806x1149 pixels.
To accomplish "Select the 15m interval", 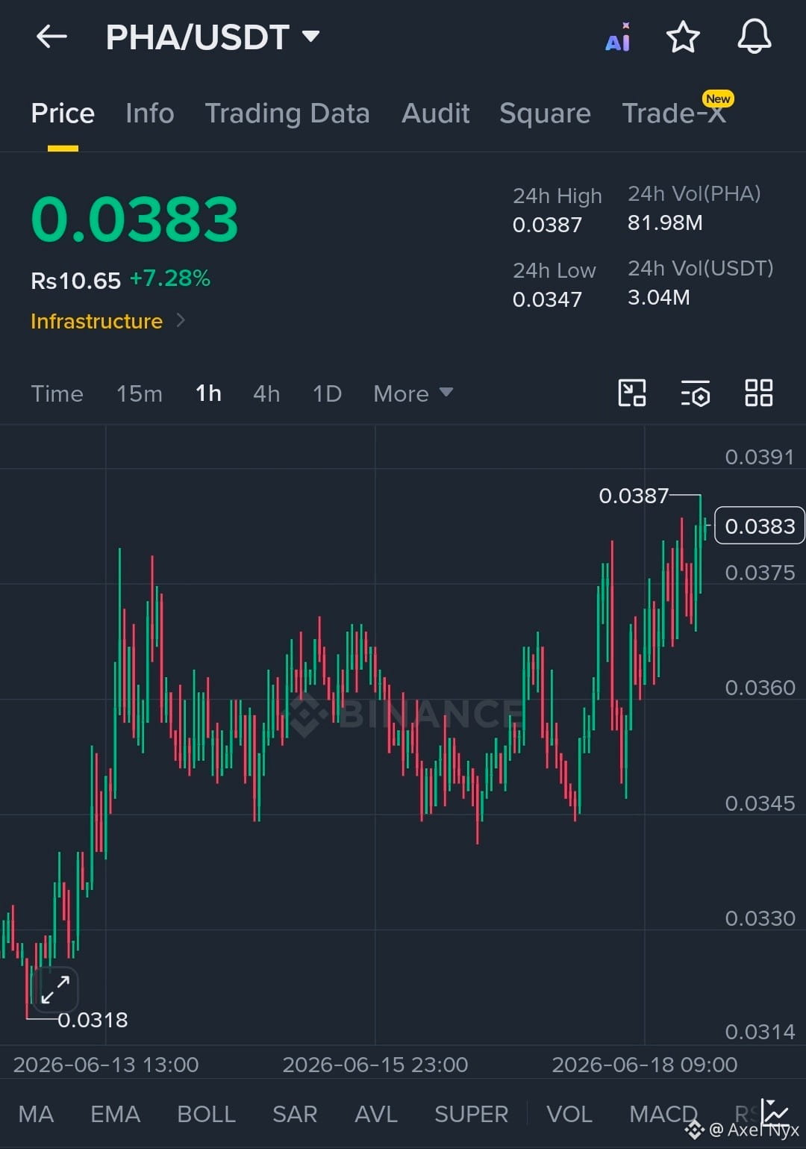I will [x=140, y=393].
